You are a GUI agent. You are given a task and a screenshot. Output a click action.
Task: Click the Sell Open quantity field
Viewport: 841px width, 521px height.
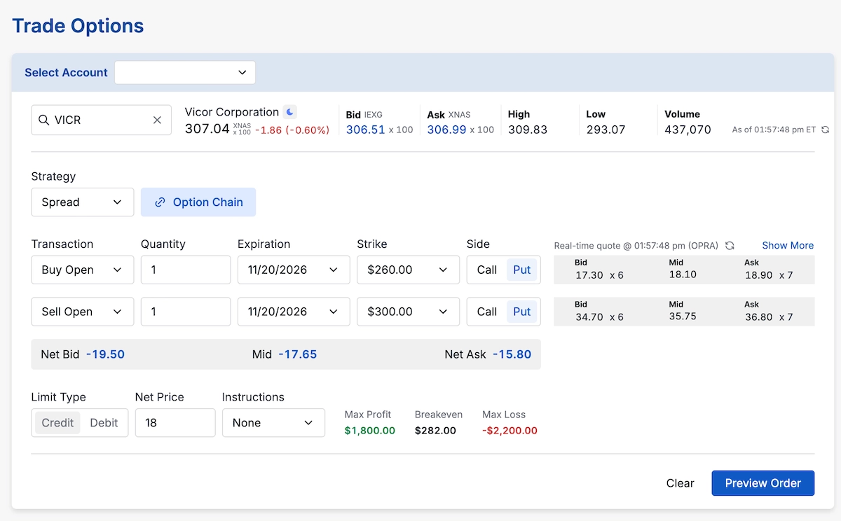186,312
